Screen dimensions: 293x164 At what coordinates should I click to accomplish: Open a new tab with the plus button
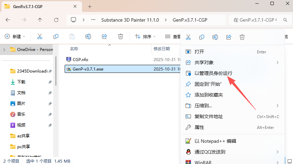pos(90,6)
